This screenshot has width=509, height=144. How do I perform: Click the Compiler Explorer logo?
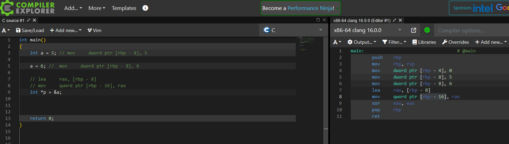pyautogui.click(x=28, y=8)
